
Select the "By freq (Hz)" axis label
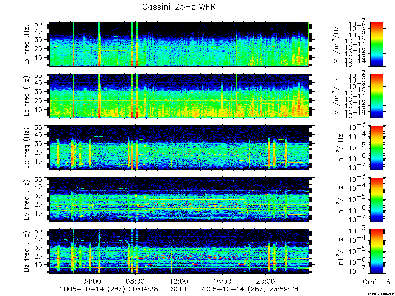pos(27,199)
